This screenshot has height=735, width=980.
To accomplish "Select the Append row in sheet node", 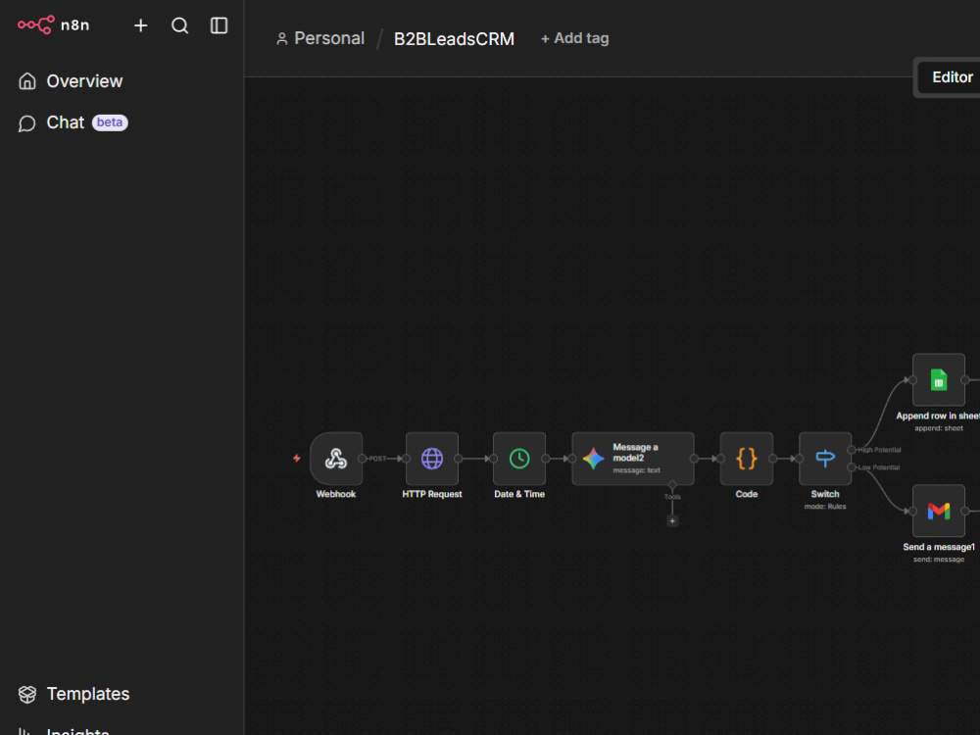I will (939, 379).
